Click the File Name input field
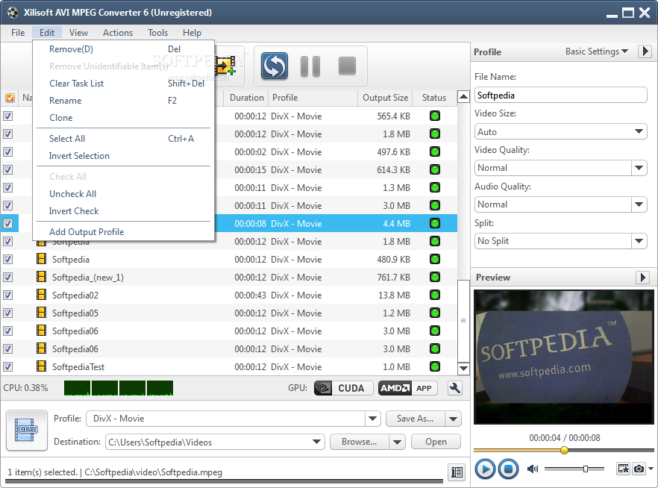 coord(561,96)
